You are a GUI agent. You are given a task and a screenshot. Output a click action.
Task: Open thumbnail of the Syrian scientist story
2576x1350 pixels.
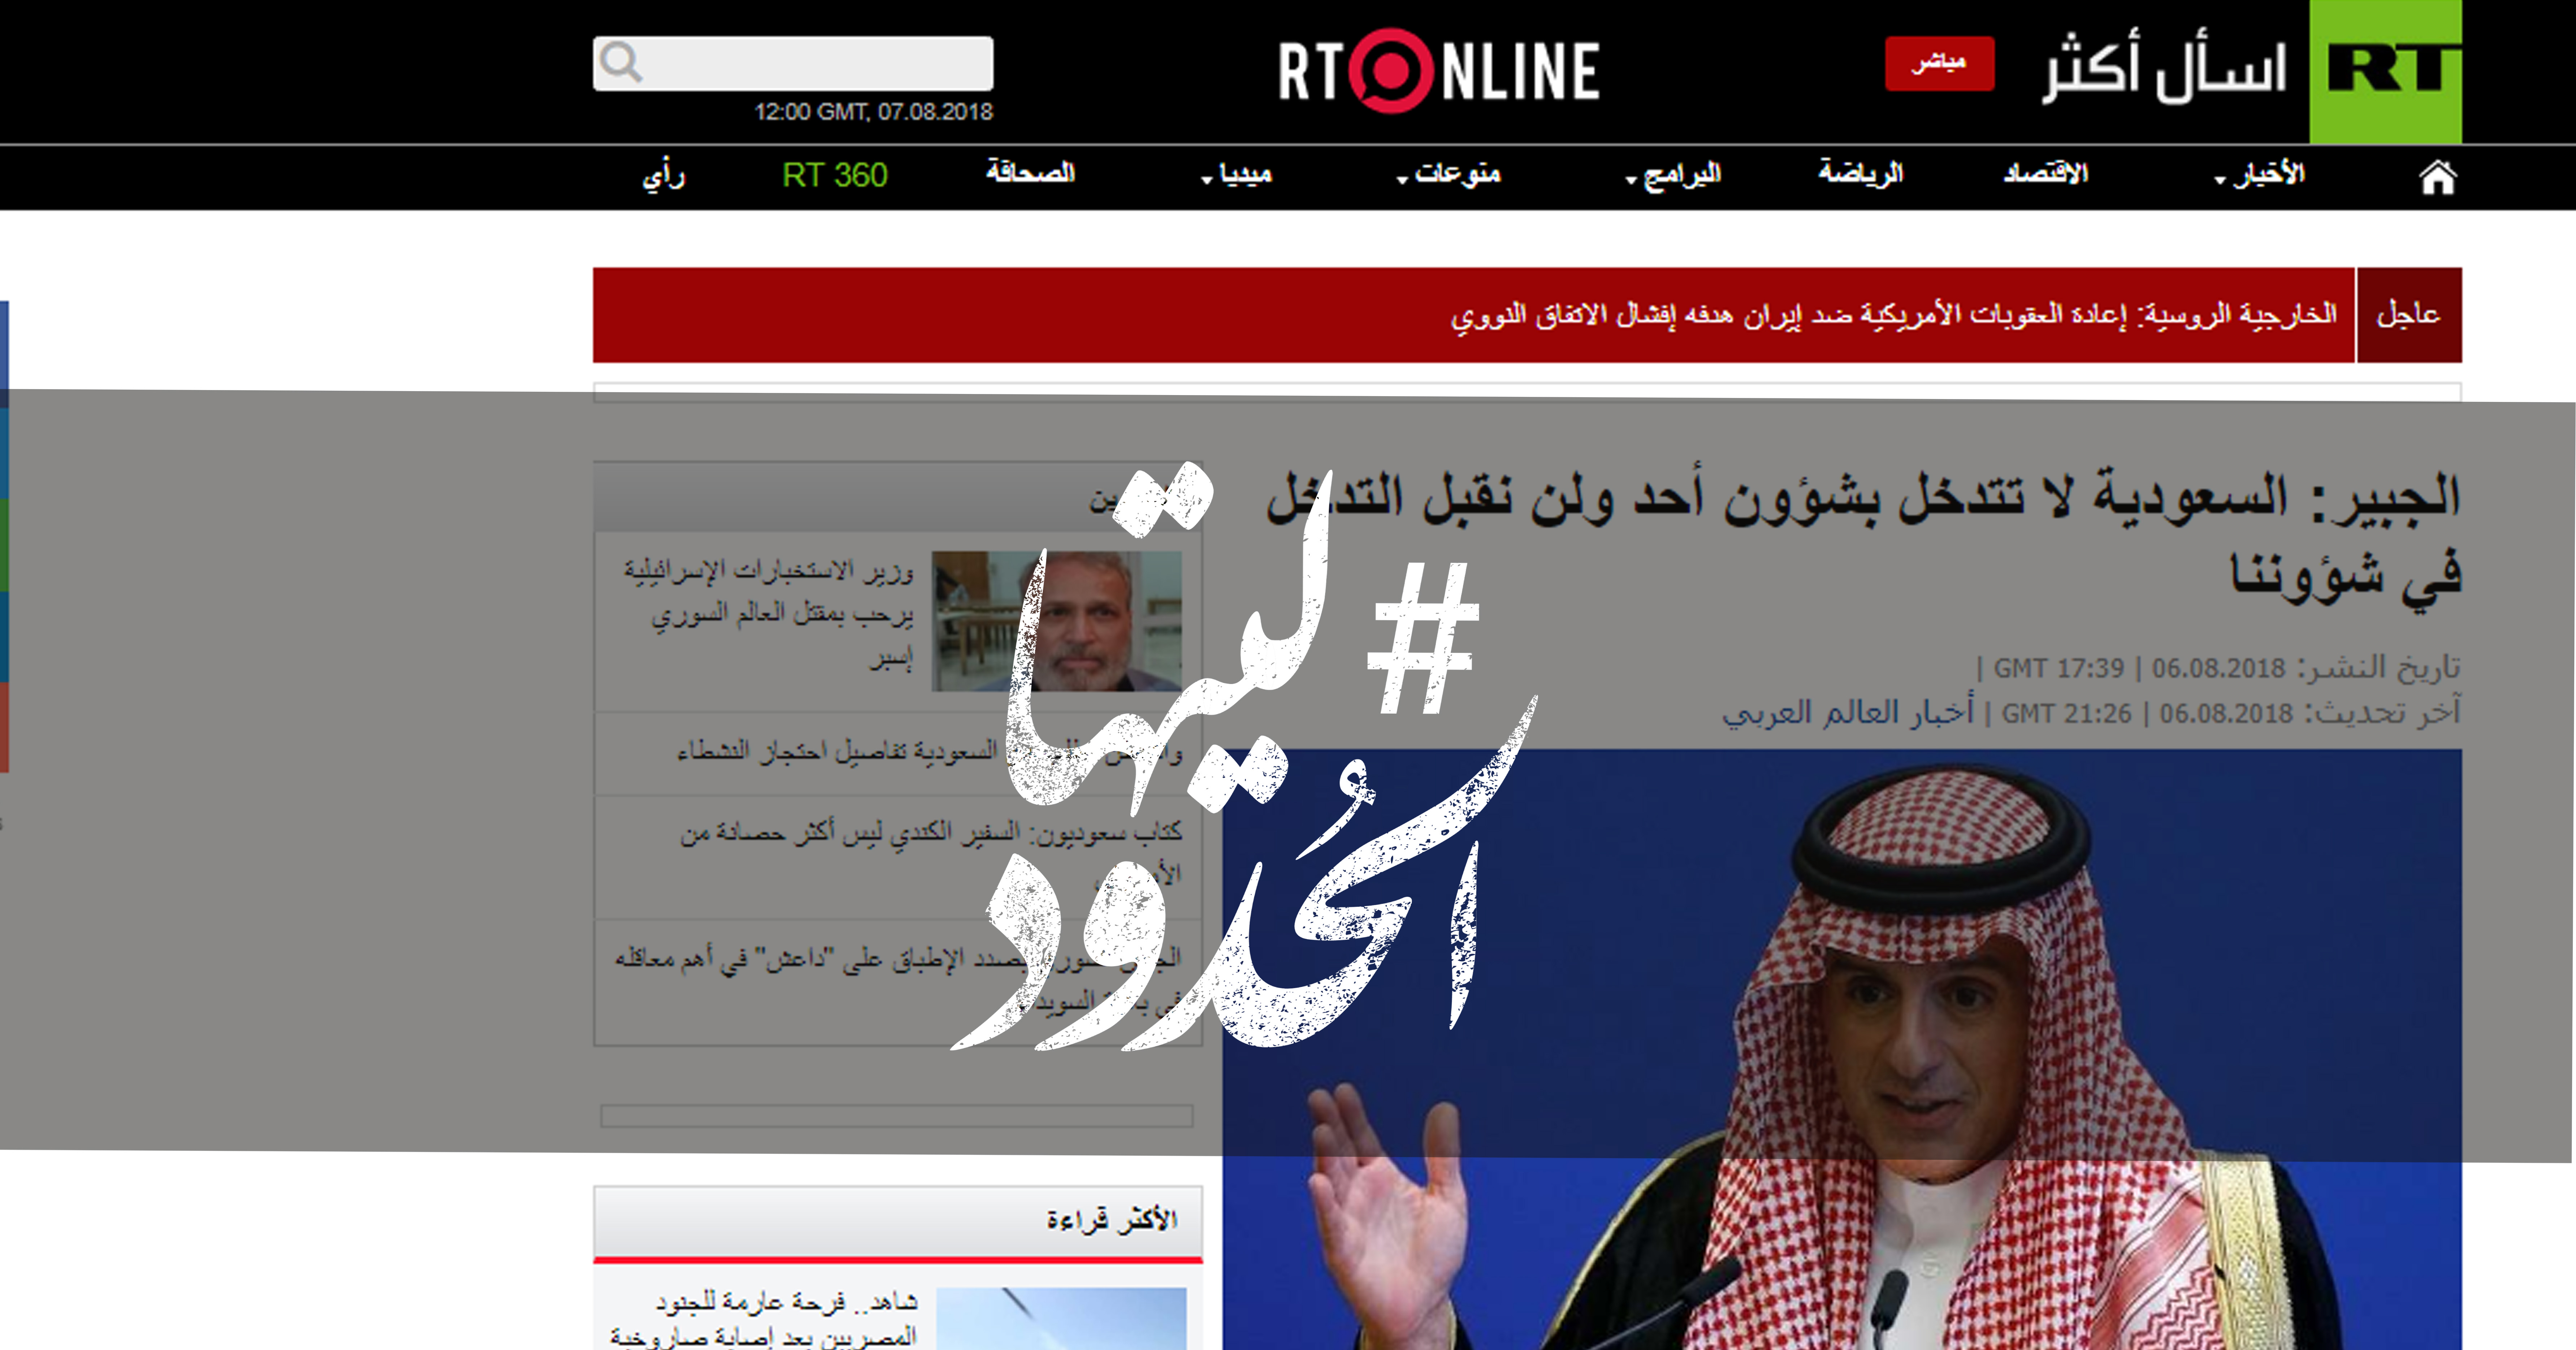click(1057, 621)
